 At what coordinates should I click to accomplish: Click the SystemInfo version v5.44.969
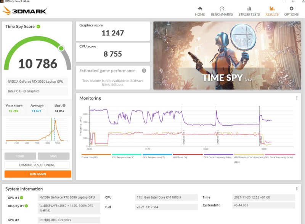point(263,205)
